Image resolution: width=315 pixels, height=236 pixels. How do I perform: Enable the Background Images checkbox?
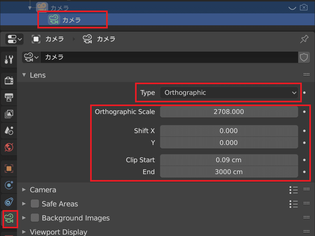pyautogui.click(x=35, y=218)
